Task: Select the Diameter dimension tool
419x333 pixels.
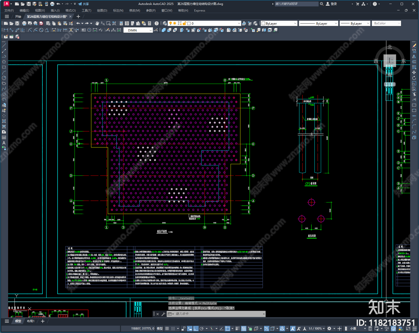Action: pyautogui.click(x=41, y=30)
